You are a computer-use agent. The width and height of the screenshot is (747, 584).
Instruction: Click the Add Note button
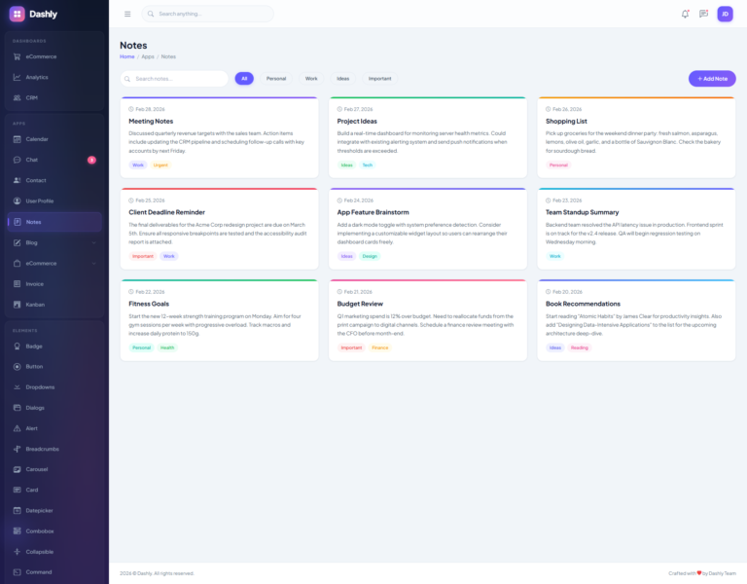(712, 78)
